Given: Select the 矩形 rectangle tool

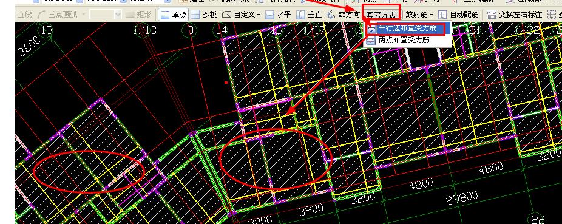Looking at the screenshot, I should (139, 15).
